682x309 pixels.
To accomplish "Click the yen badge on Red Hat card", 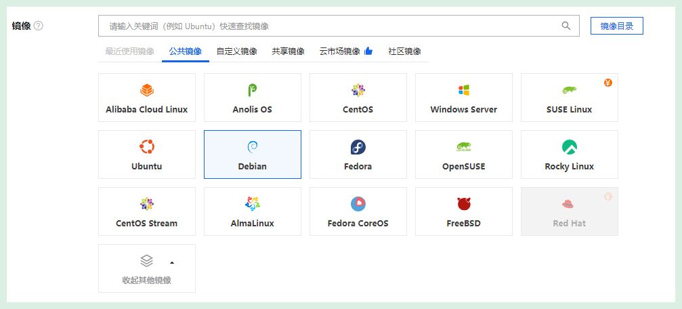I will [608, 197].
